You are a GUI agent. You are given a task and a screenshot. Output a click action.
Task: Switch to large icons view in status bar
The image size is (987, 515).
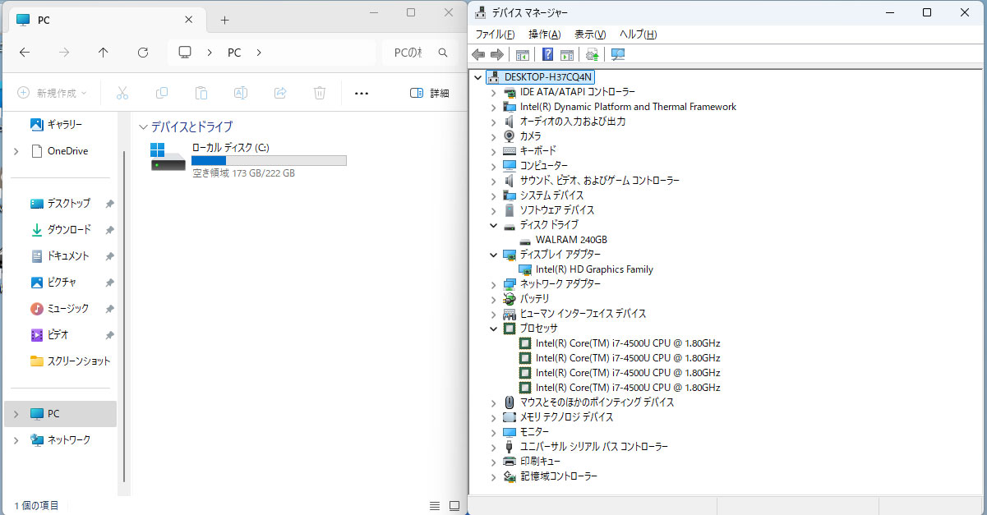[x=454, y=506]
